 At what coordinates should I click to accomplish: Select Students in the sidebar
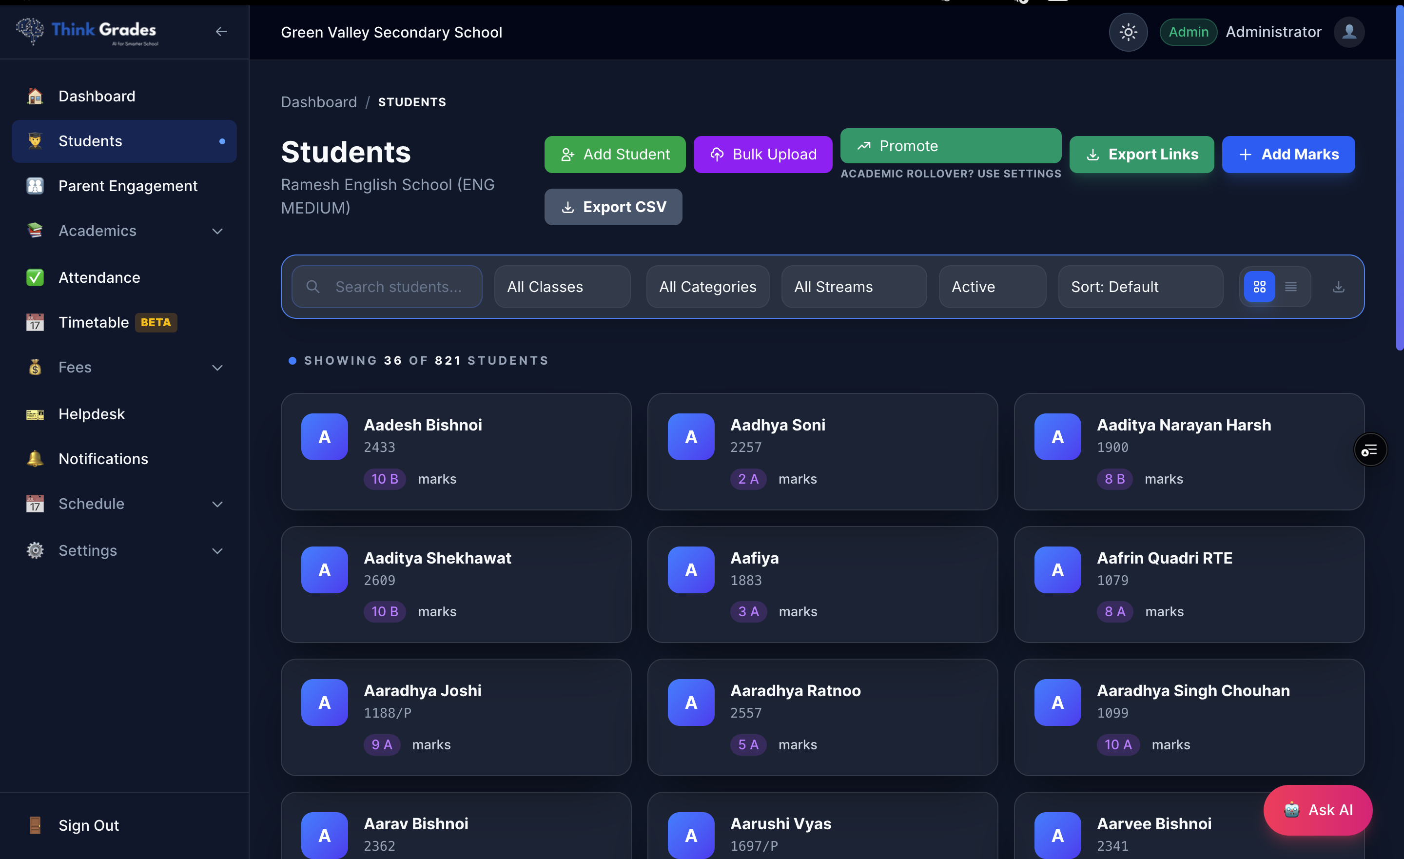[124, 141]
